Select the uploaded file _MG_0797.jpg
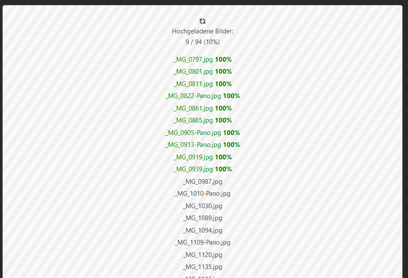 click(193, 60)
